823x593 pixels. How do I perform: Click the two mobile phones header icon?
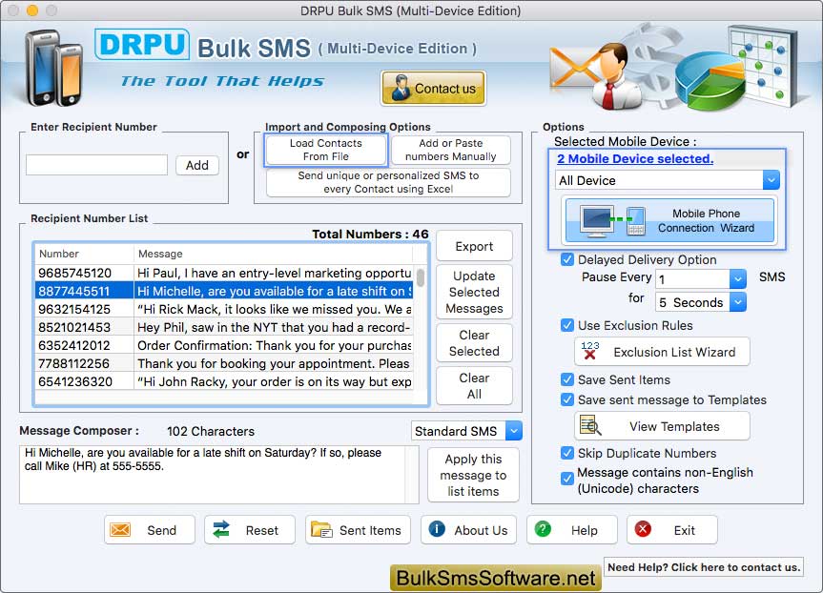[53, 69]
